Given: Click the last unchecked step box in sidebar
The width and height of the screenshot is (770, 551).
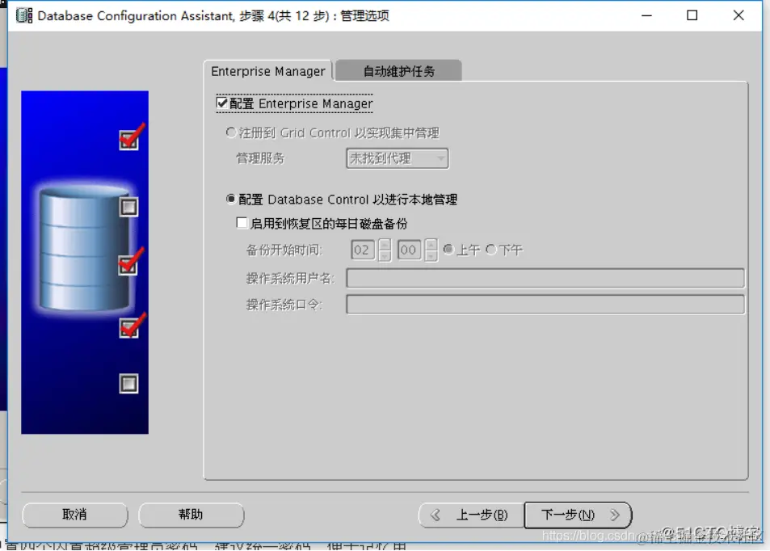Looking at the screenshot, I should (x=128, y=384).
